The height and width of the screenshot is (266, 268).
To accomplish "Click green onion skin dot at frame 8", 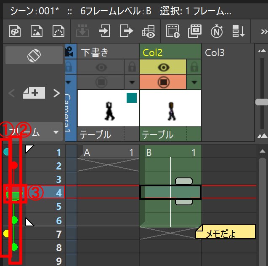I will point(15,247).
